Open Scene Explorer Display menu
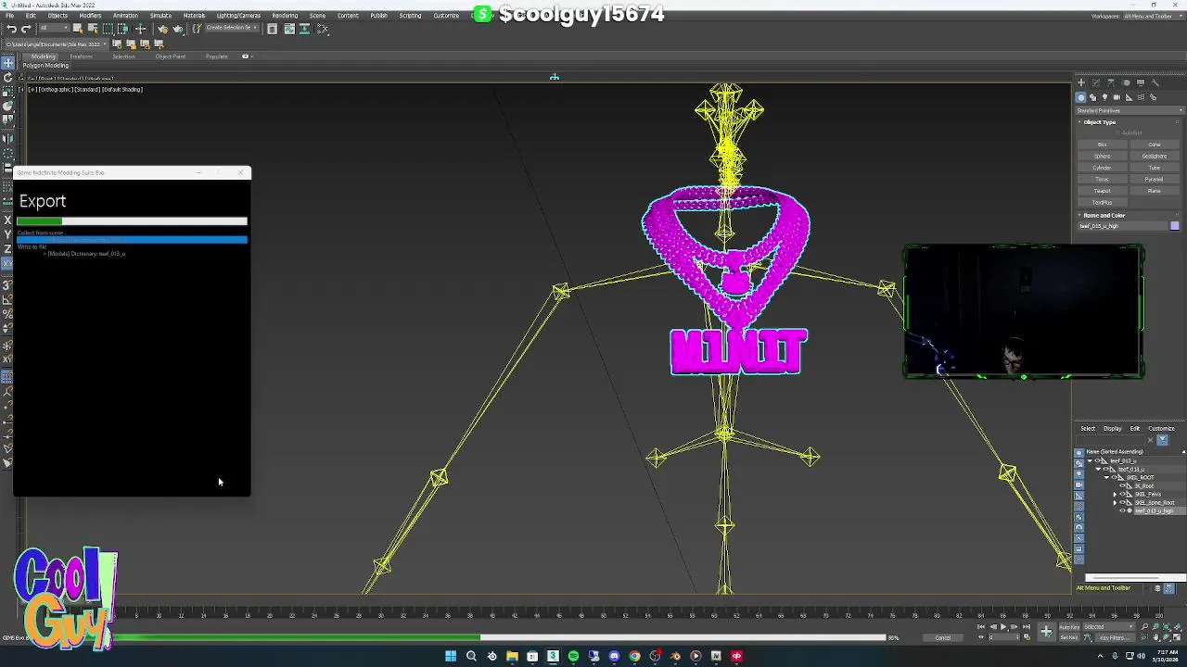Screen dimensions: 1187x667 (x=1113, y=429)
